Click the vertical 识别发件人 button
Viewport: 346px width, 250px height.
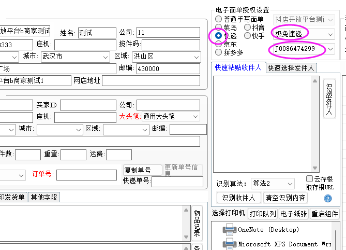[329, 99]
